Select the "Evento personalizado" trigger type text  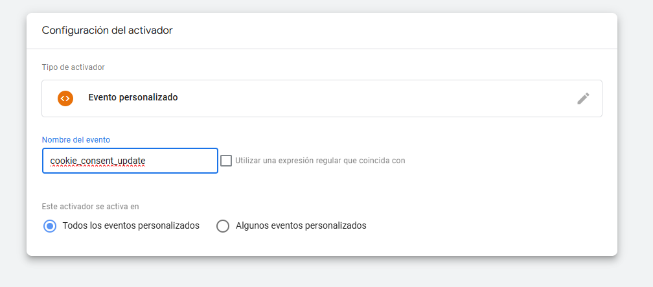tap(133, 98)
